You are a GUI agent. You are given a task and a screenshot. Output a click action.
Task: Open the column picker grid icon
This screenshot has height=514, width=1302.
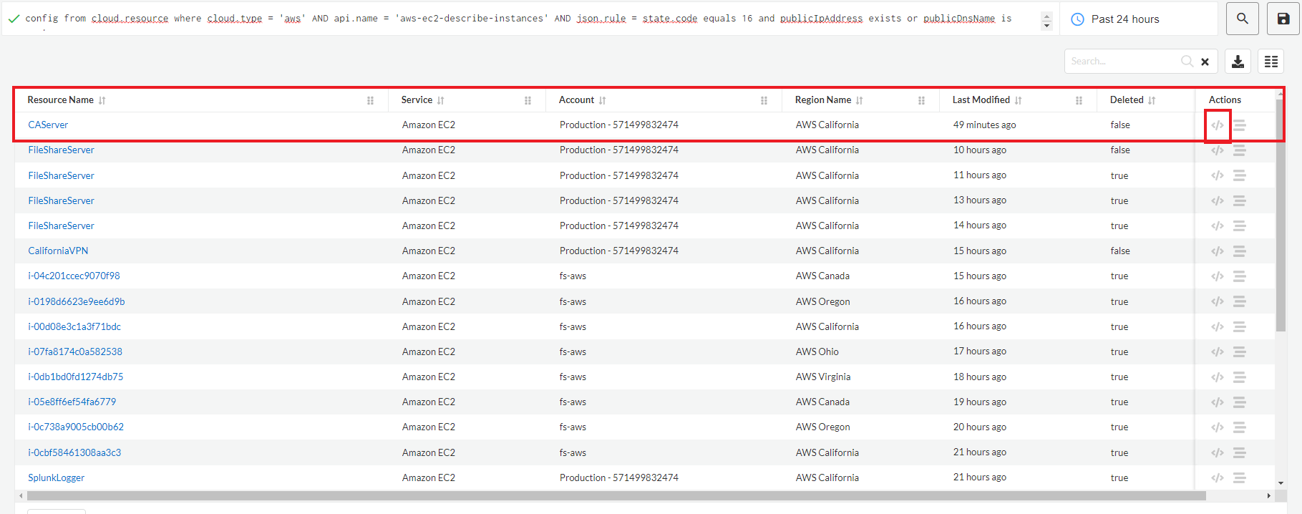(1271, 62)
